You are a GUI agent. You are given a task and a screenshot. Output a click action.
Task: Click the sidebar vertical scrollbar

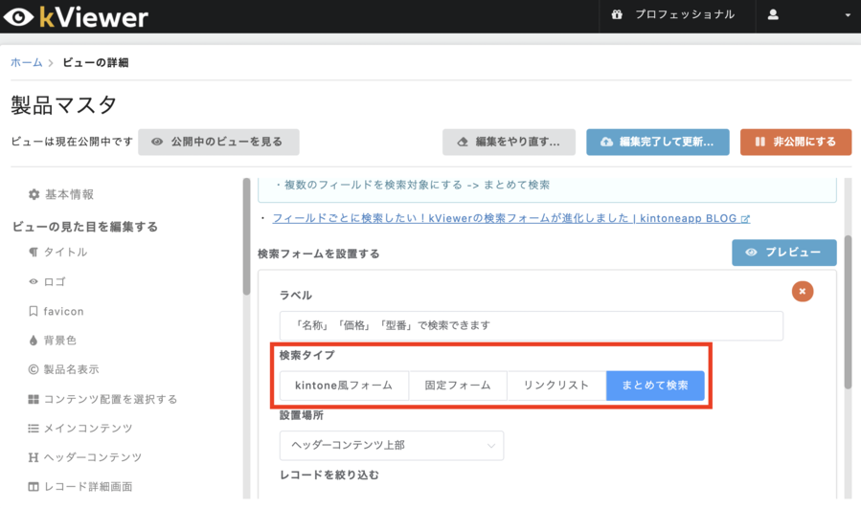[246, 237]
